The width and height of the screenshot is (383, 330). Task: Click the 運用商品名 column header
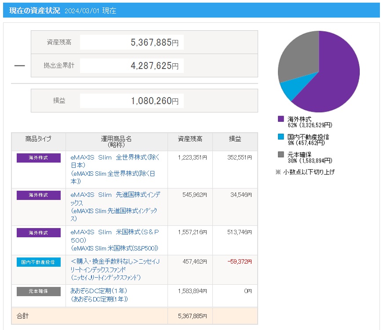click(117, 141)
